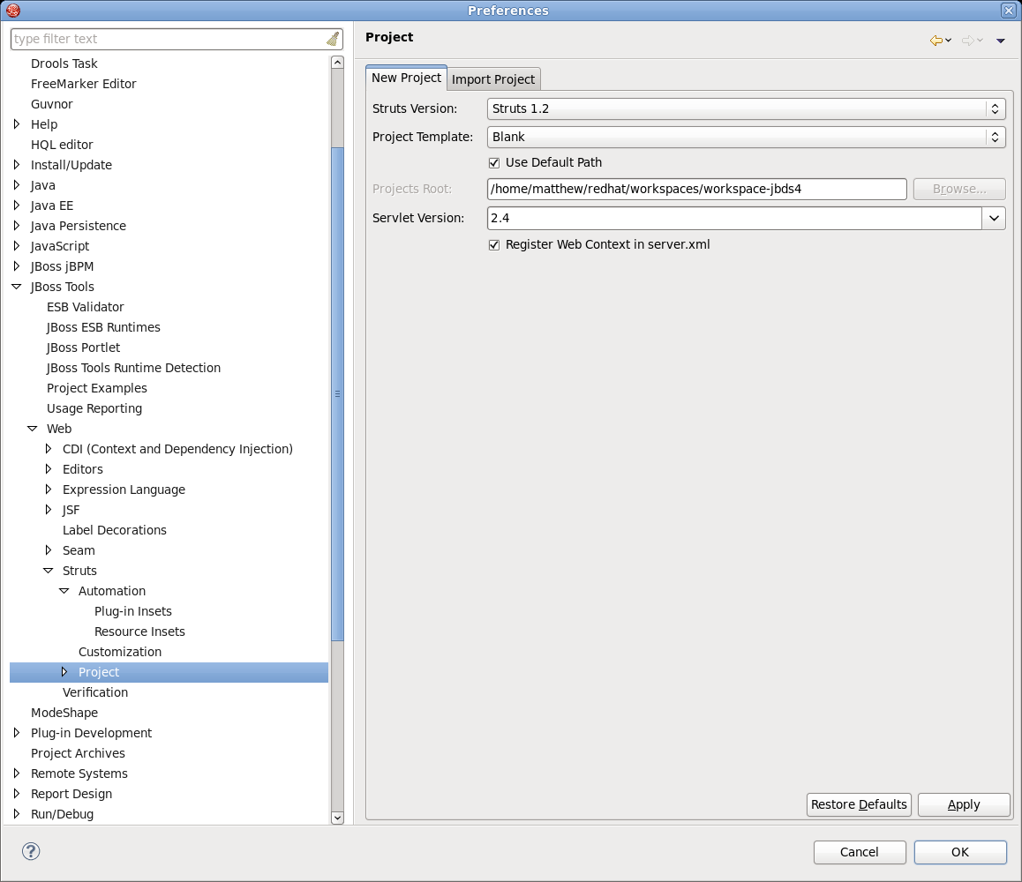Click the Apply button
Image resolution: width=1022 pixels, height=882 pixels.
pos(964,804)
